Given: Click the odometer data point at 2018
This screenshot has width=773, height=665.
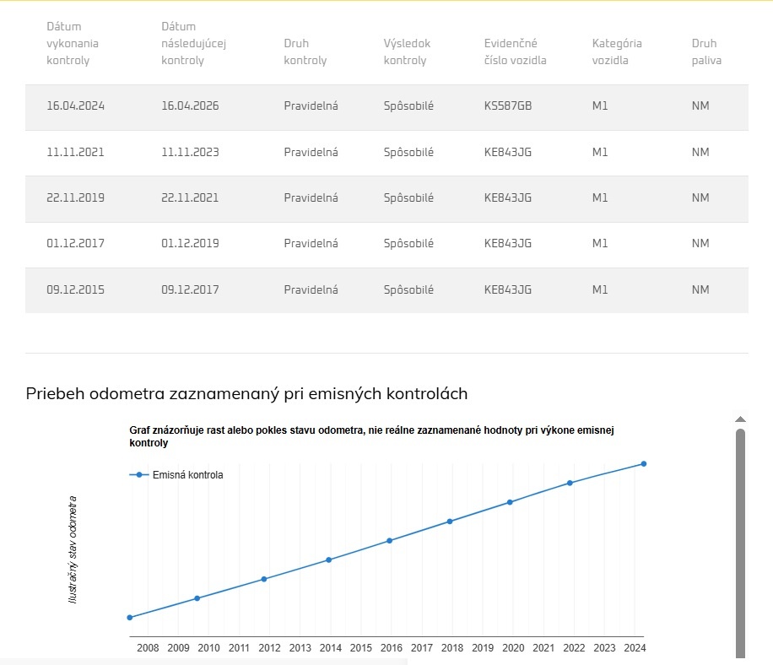Looking at the screenshot, I should tap(450, 522).
